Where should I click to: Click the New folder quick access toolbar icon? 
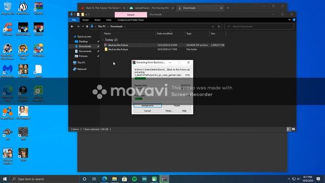click(x=82, y=14)
